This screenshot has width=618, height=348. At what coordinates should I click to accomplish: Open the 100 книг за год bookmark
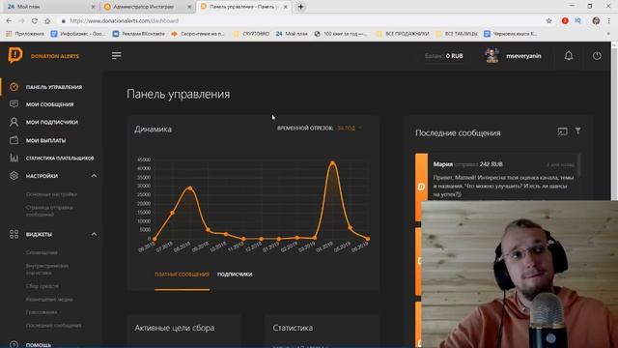tap(341, 34)
